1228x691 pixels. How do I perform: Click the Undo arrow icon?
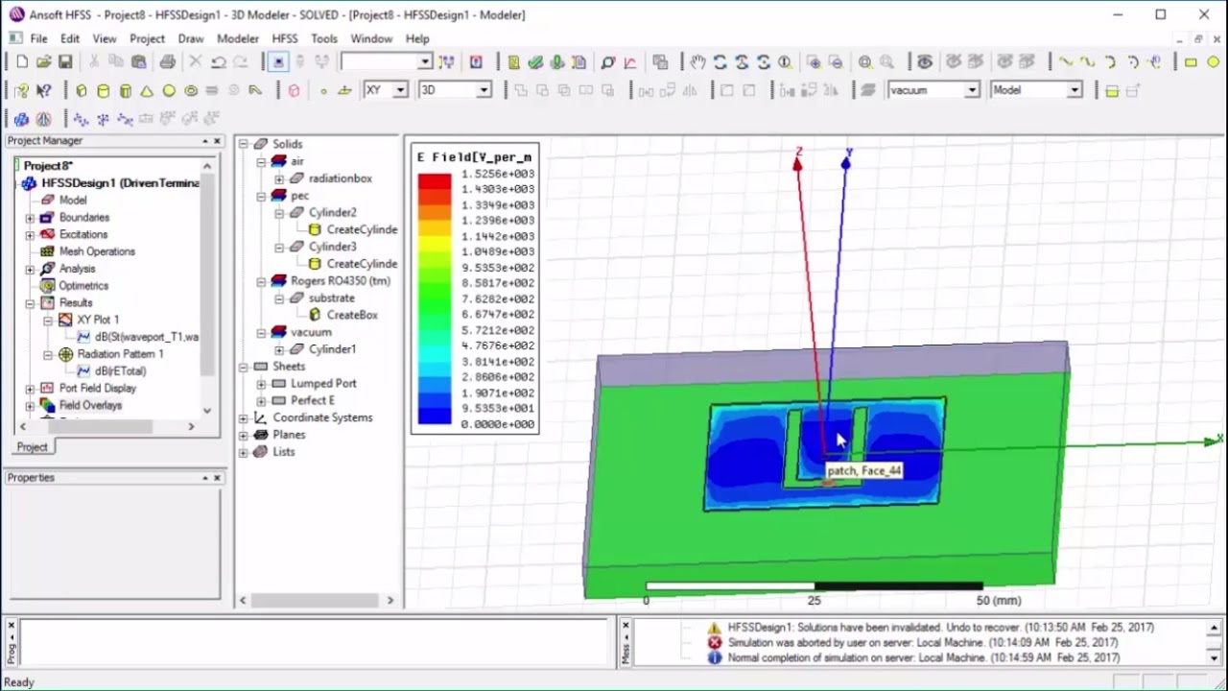click(x=219, y=62)
